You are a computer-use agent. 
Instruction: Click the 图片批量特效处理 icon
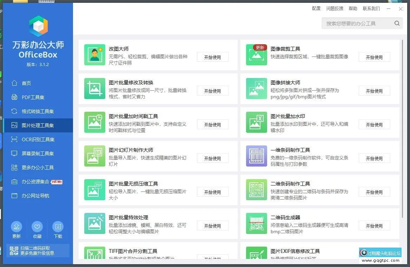tap(95, 223)
